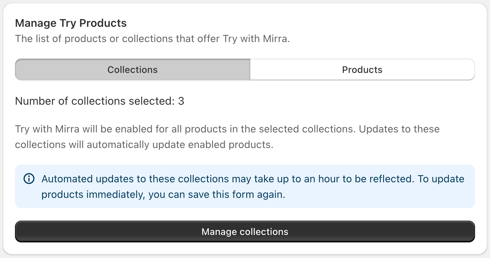Click the words Updates to these in description
Screen dimensions: 490x258
(x=399, y=129)
